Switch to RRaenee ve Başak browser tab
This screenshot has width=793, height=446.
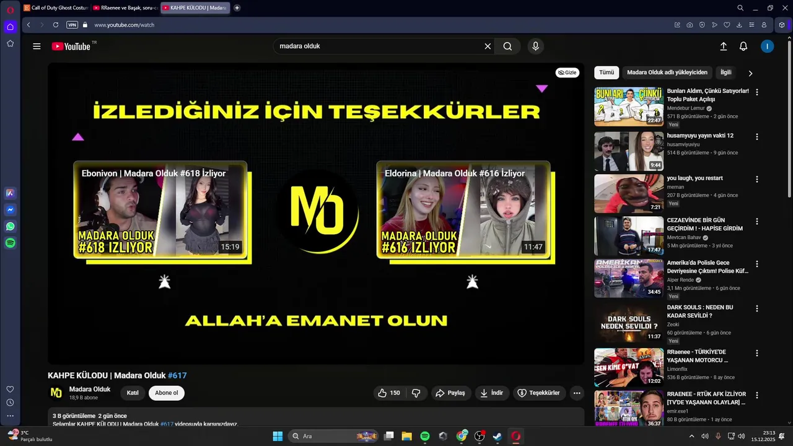(125, 8)
